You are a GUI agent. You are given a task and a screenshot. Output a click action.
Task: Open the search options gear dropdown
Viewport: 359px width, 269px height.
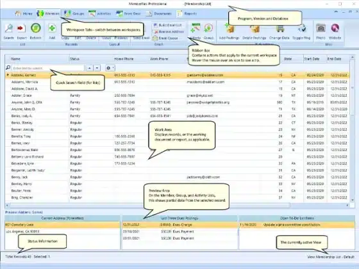pos(110,68)
